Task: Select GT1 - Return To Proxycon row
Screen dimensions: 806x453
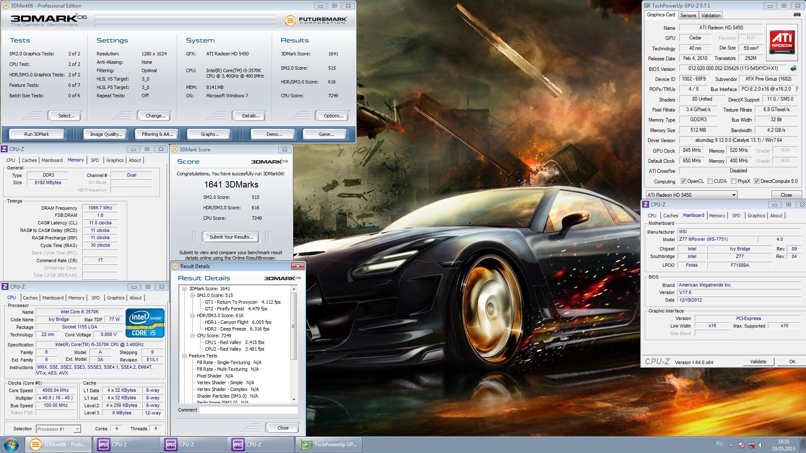Action: point(243,302)
